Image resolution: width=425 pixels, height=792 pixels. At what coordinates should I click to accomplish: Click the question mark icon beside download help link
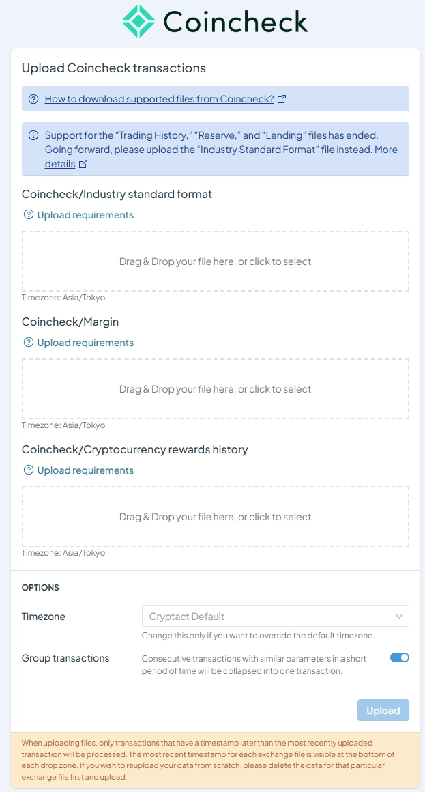coord(33,99)
